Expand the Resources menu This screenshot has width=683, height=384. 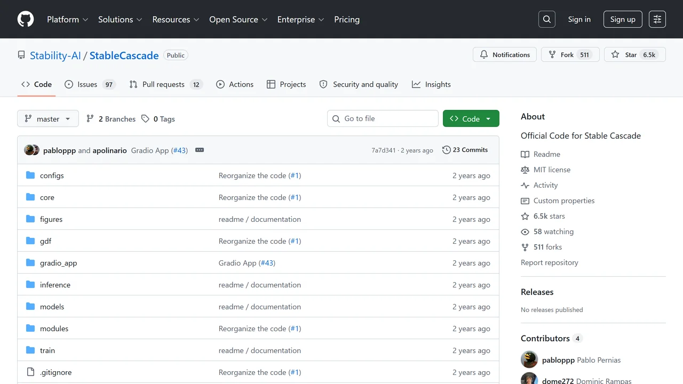click(x=176, y=19)
